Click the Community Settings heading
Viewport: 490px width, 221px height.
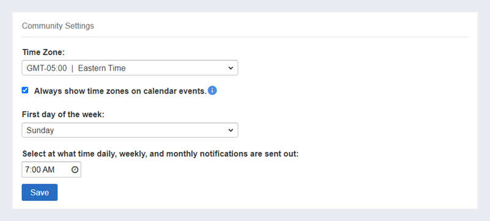pyautogui.click(x=58, y=26)
